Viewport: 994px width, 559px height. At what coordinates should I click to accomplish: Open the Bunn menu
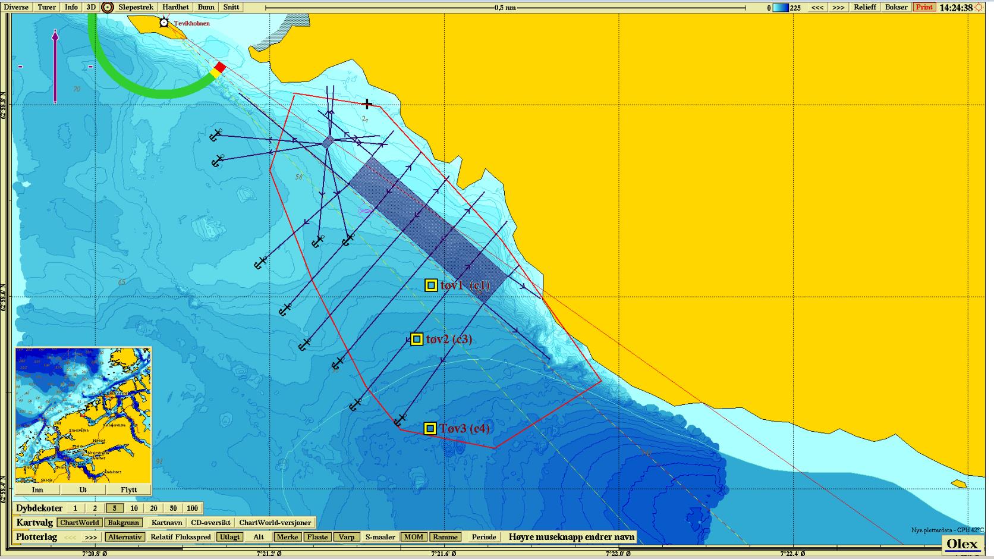tap(206, 7)
